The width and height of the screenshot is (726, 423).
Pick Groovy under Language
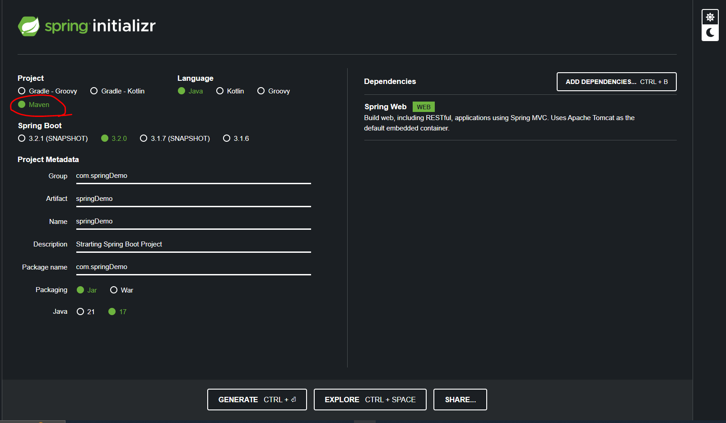coord(274,91)
